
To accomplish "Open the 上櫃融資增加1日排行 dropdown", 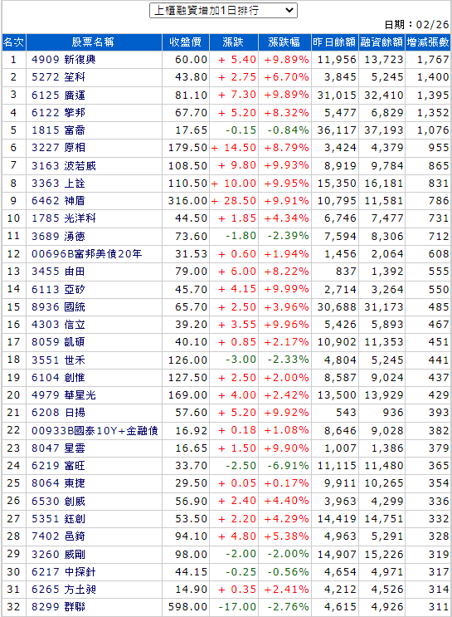I will tap(223, 11).
